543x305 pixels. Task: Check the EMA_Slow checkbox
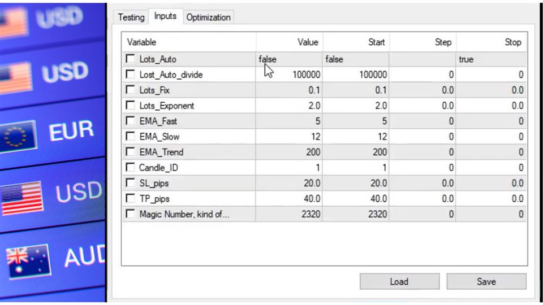131,137
